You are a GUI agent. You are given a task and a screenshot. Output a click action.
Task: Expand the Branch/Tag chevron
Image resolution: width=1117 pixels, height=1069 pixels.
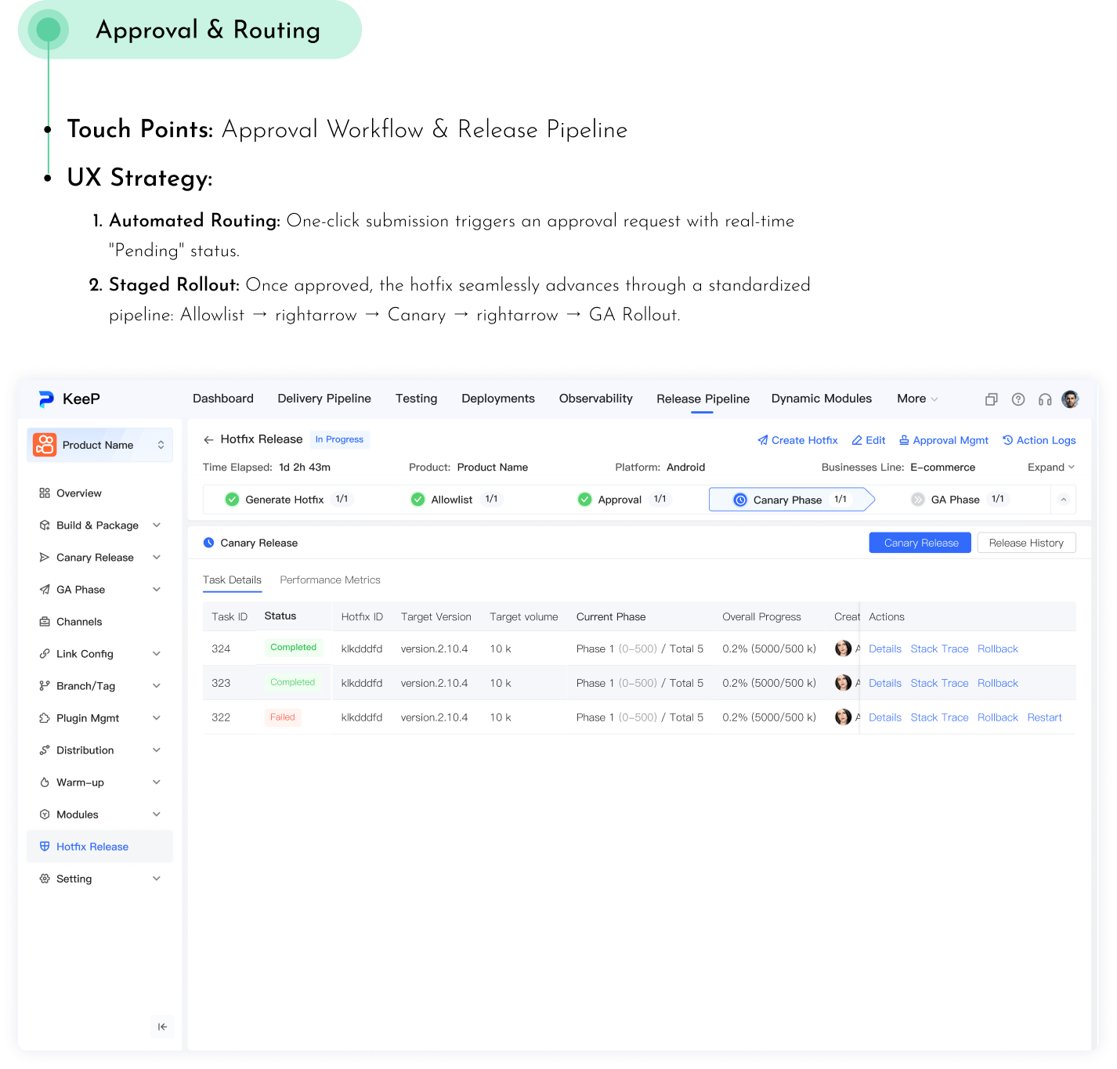coord(157,686)
